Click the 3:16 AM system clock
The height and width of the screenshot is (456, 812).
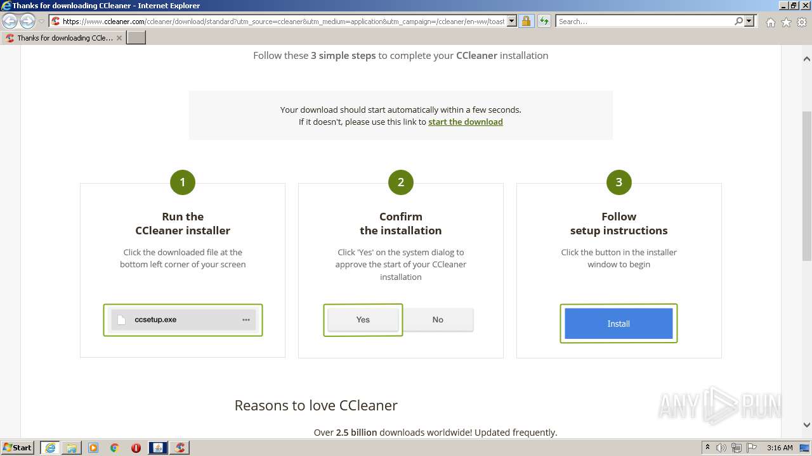[780, 448]
